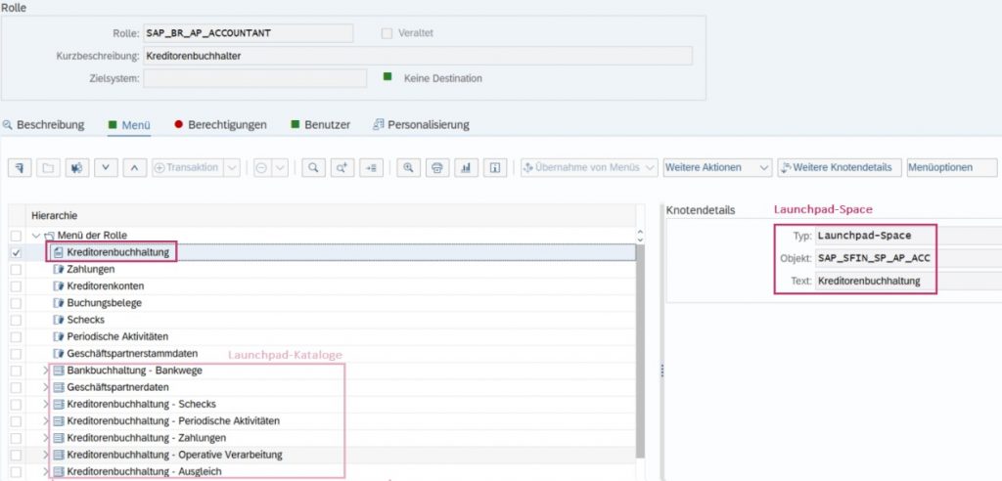Image resolution: width=1002 pixels, height=481 pixels.
Task: Click the move node up arrow icon
Action: pyautogui.click(x=135, y=168)
